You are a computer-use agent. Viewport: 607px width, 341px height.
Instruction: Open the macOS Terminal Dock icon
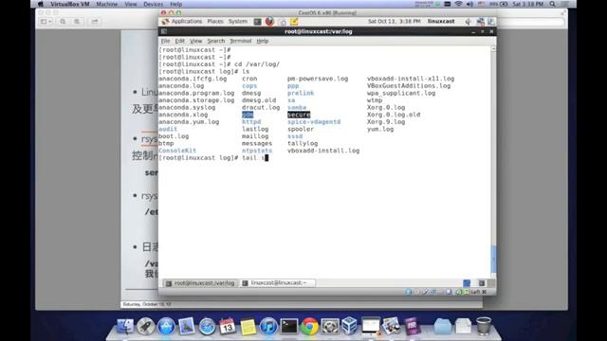(x=288, y=326)
